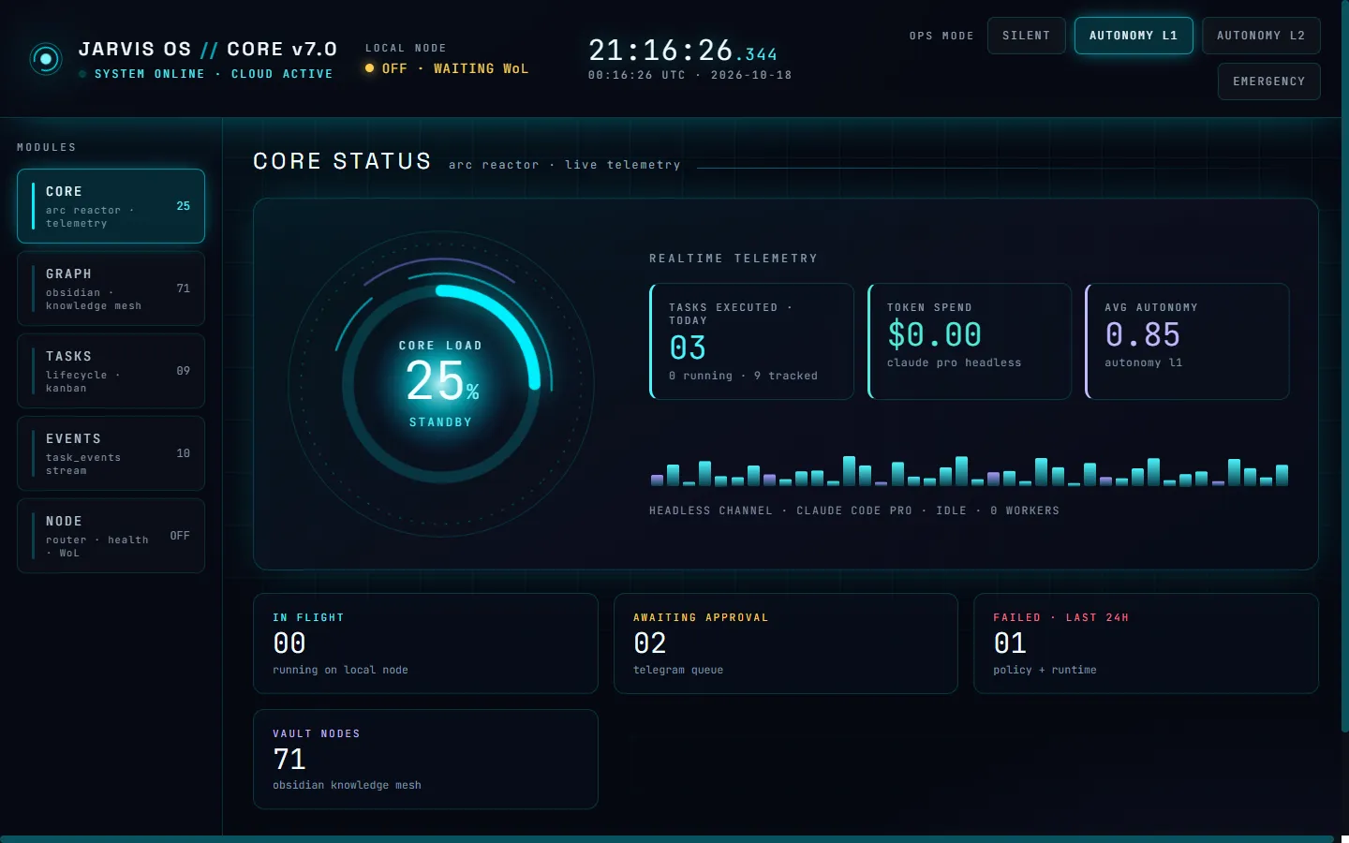Open the Token Spend card
This screenshot has height=843, width=1349.
(970, 341)
